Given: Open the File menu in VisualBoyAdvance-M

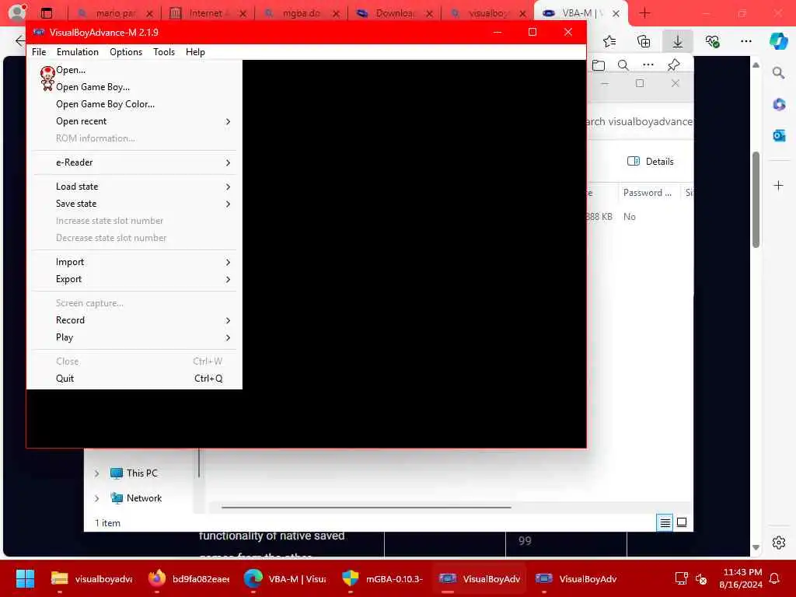Looking at the screenshot, I should pyautogui.click(x=39, y=52).
